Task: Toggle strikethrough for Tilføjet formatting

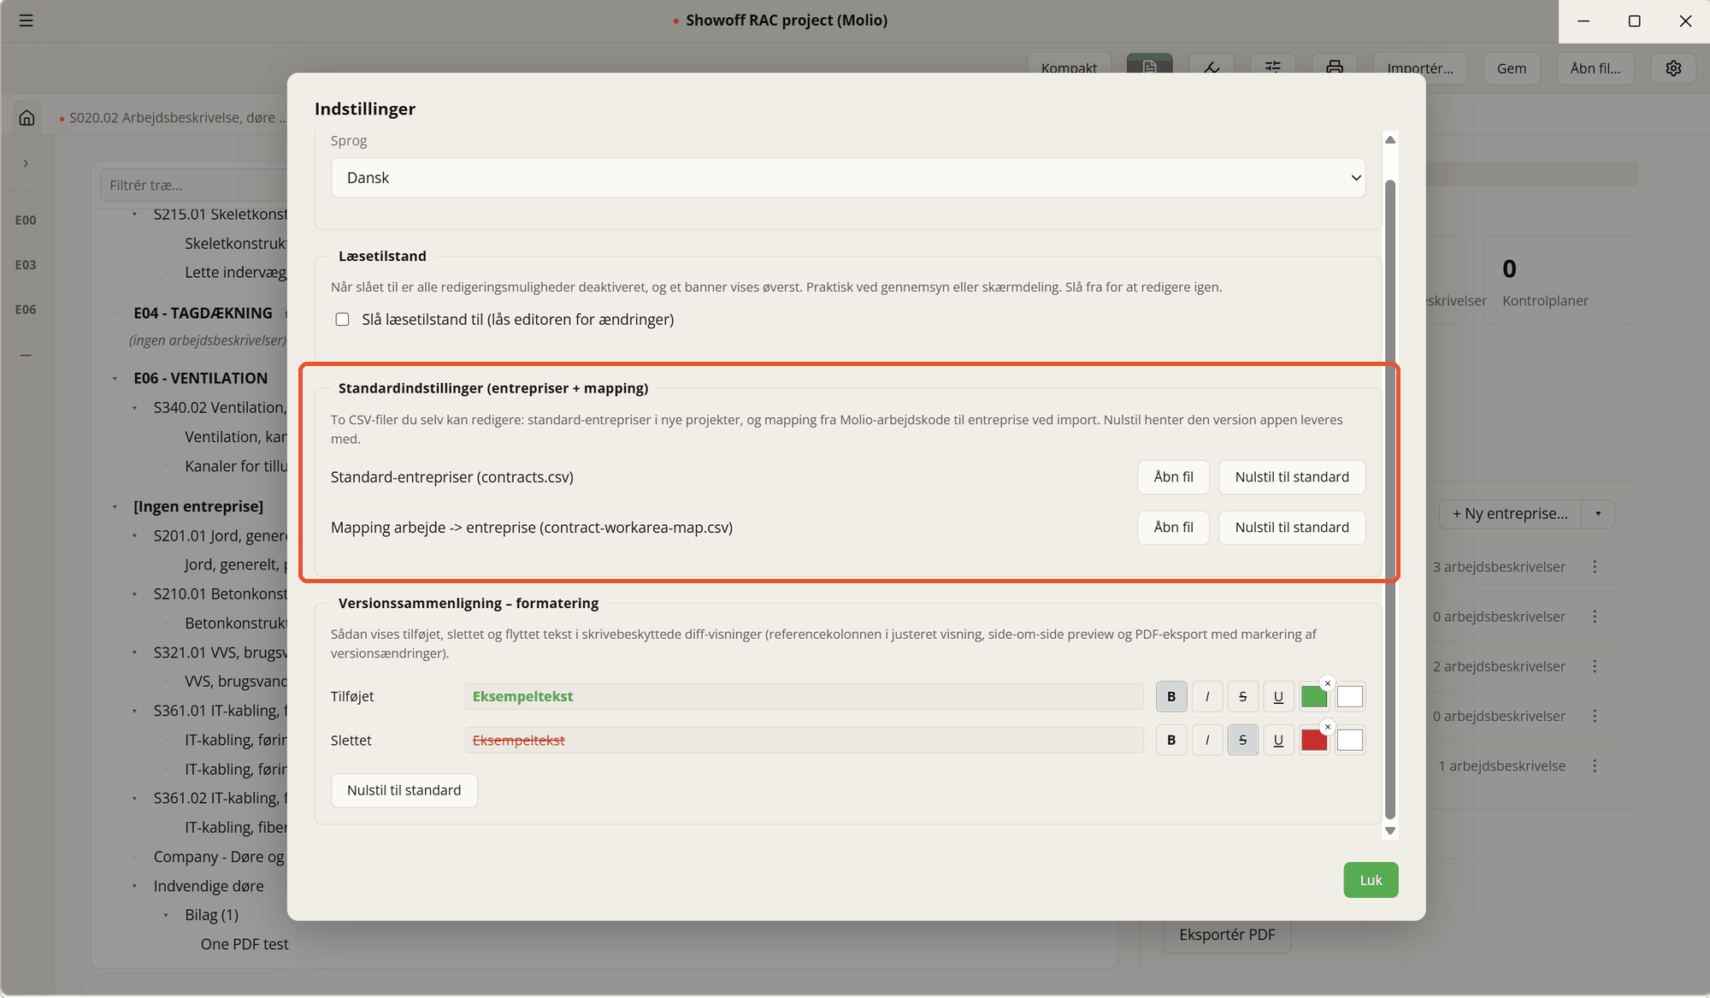Action: coord(1243,696)
